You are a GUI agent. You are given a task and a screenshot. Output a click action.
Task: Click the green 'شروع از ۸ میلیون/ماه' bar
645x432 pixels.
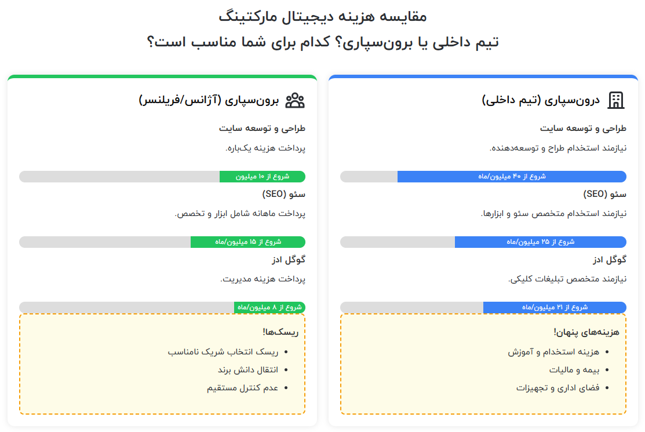[269, 307]
